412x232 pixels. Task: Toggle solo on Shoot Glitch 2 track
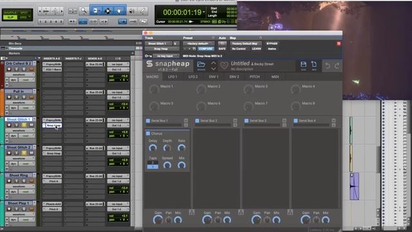24,153
